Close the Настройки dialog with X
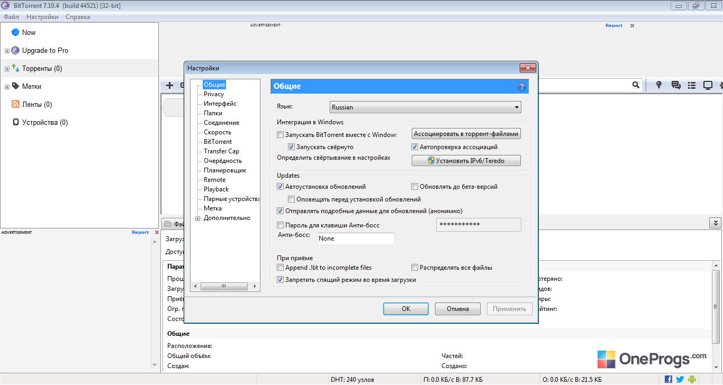This screenshot has height=385, width=723. 528,68
